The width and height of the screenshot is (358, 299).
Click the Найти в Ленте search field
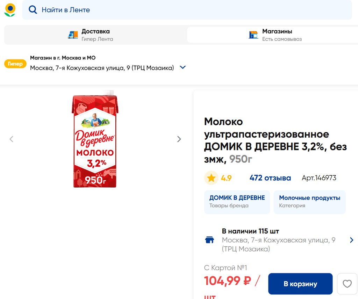(189, 10)
